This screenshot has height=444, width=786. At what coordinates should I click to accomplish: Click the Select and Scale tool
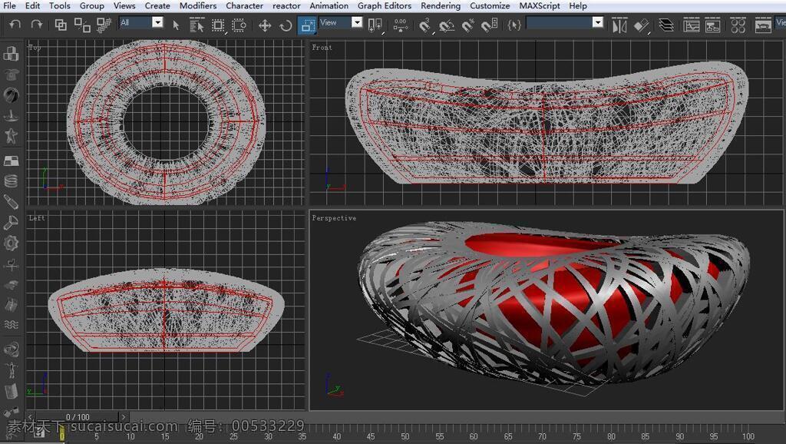307,25
